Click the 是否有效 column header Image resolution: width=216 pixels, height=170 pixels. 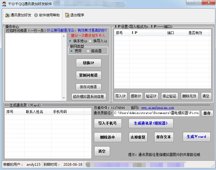pyautogui.click(x=198, y=33)
